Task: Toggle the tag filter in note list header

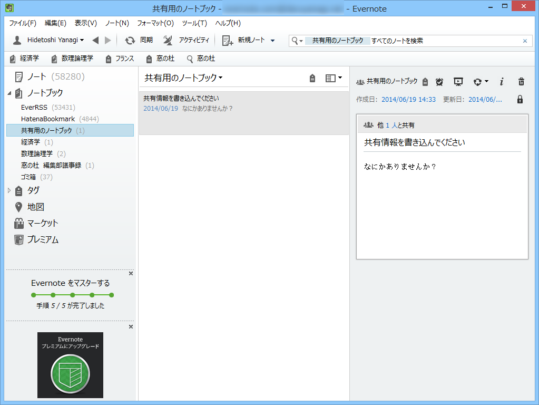Action: (x=312, y=78)
